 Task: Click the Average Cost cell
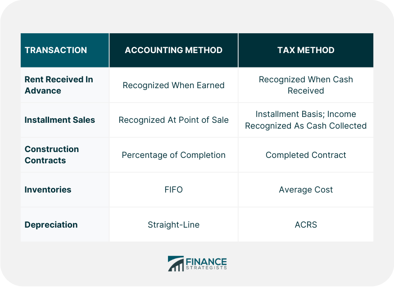[306, 190]
